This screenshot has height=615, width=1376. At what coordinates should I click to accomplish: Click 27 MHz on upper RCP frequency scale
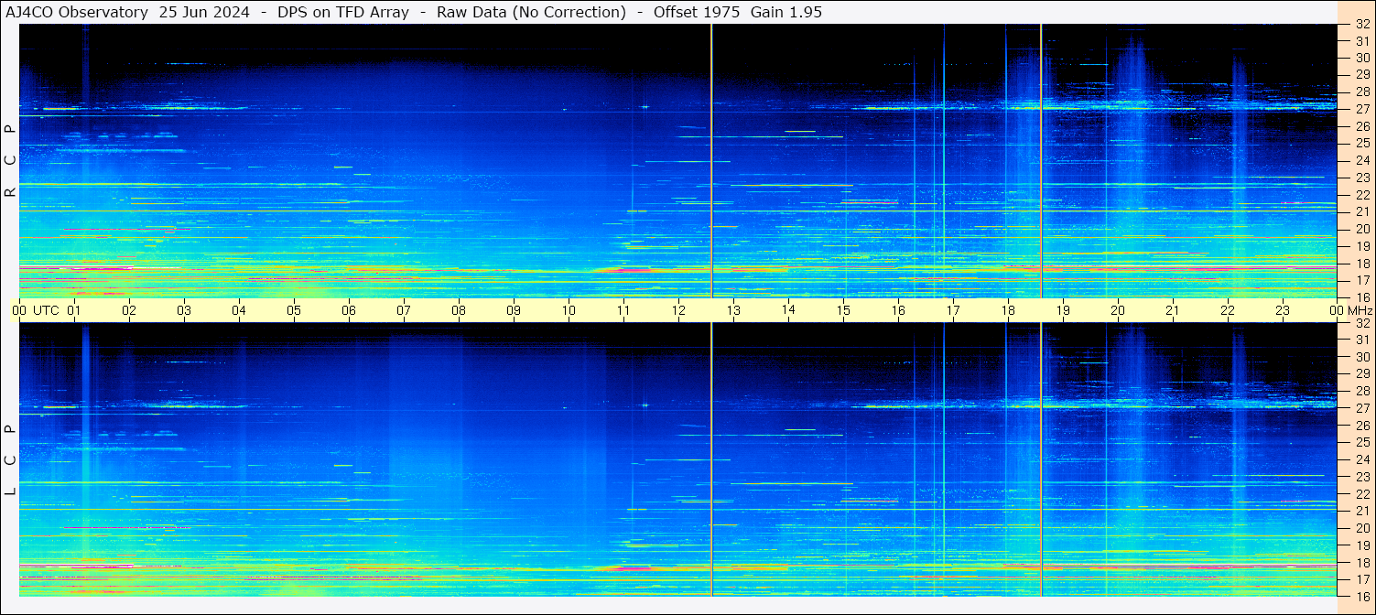[x=1362, y=109]
